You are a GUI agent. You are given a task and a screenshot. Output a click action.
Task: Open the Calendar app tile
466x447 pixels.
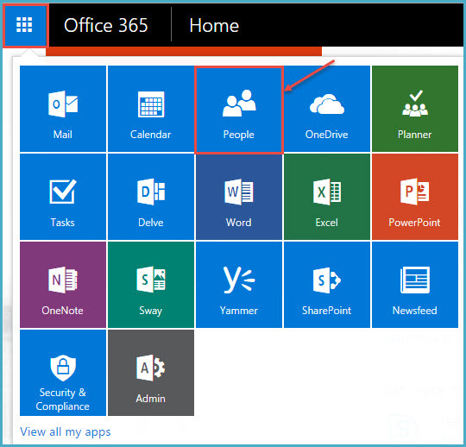151,109
